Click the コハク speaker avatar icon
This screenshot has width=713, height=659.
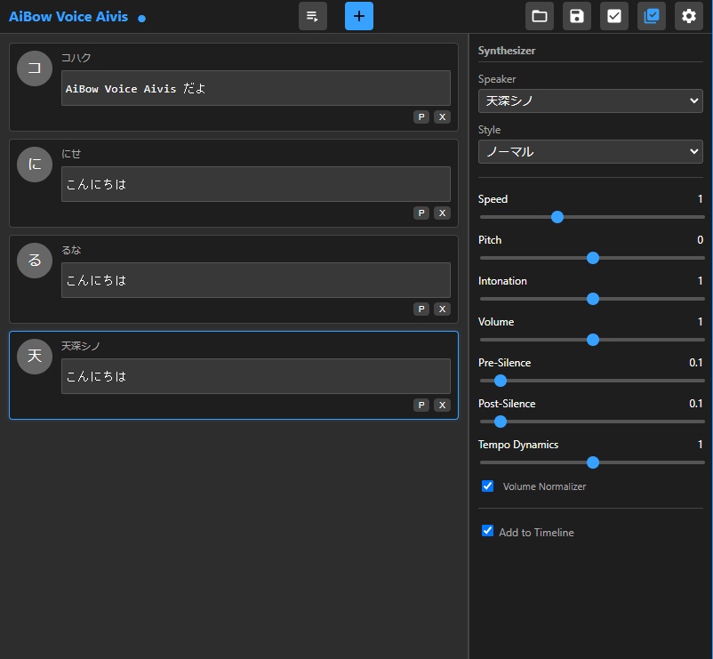coord(33,68)
